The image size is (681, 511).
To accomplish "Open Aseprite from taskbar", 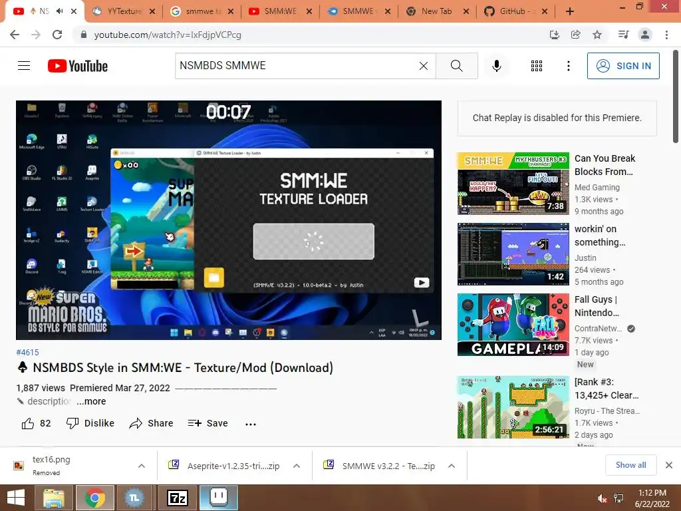I will tap(218, 498).
